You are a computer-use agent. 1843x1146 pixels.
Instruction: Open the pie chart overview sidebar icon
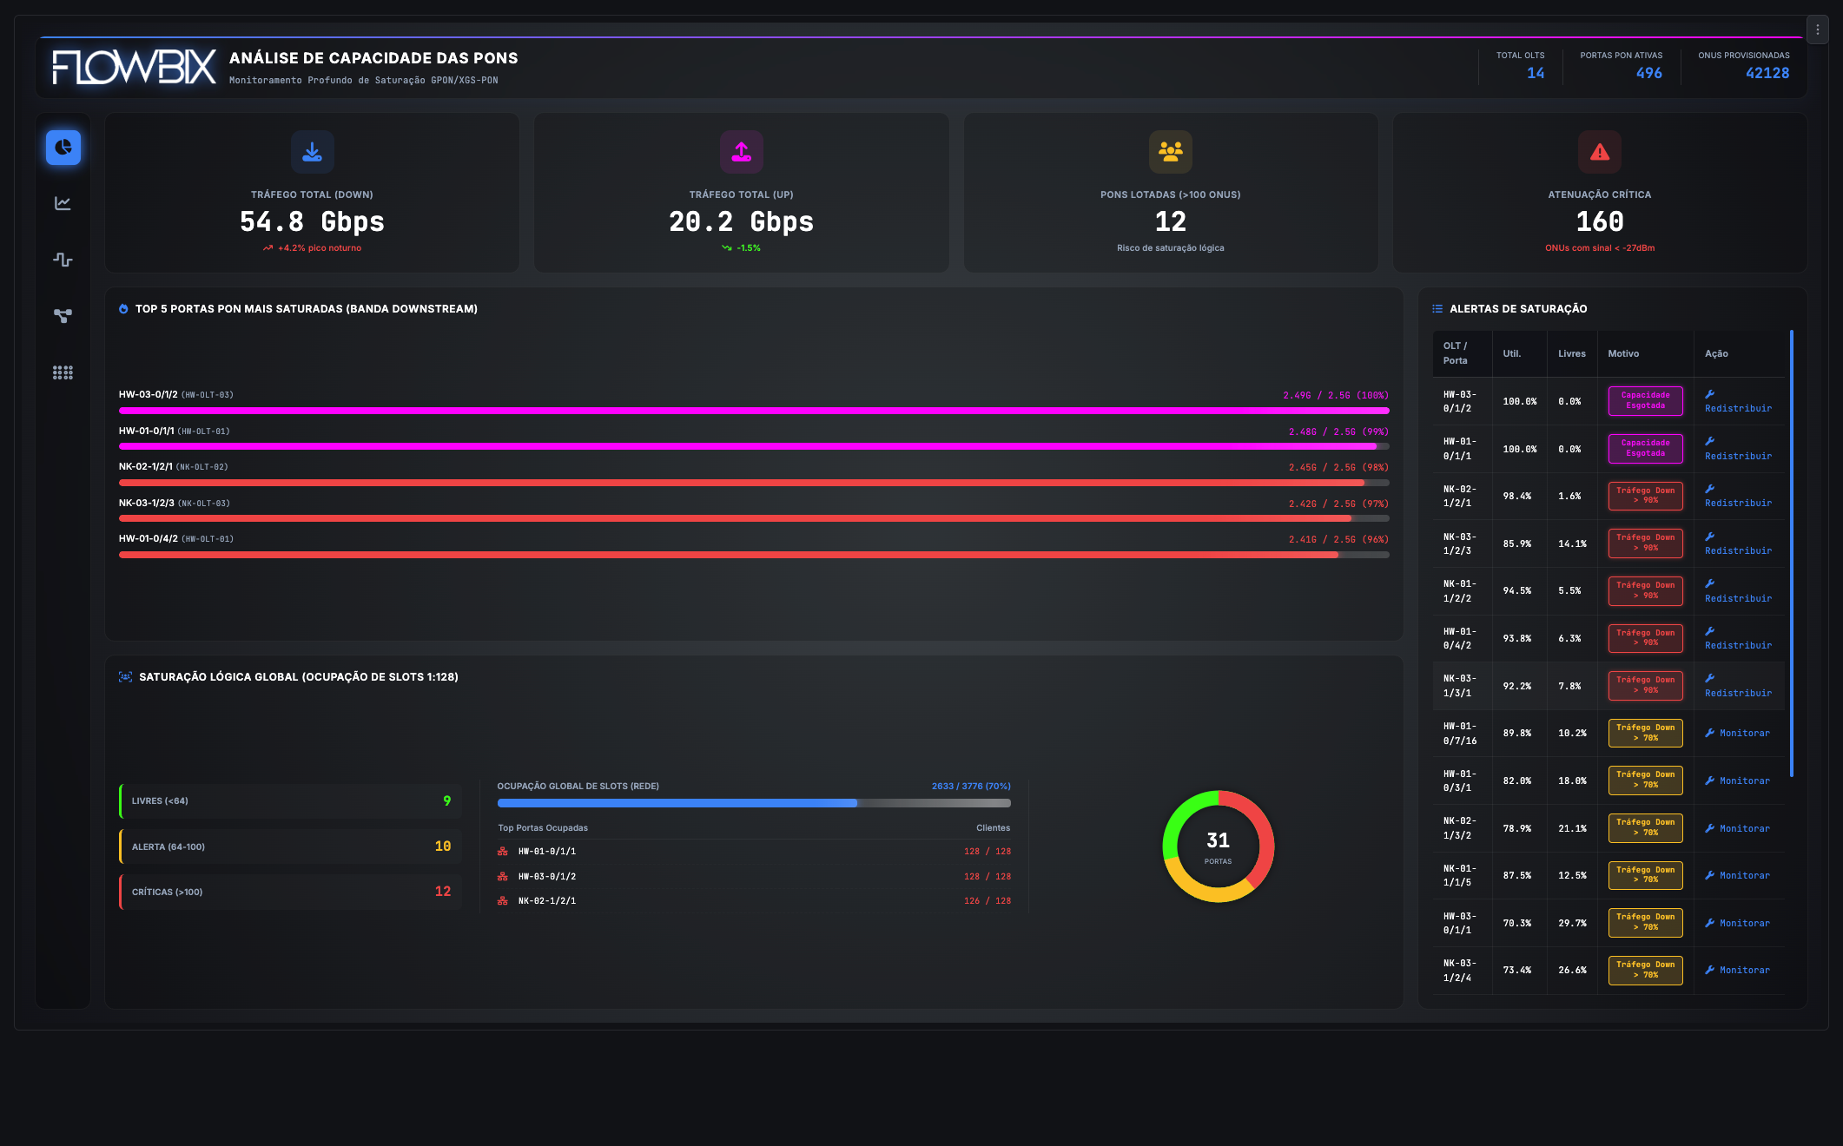coord(63,148)
